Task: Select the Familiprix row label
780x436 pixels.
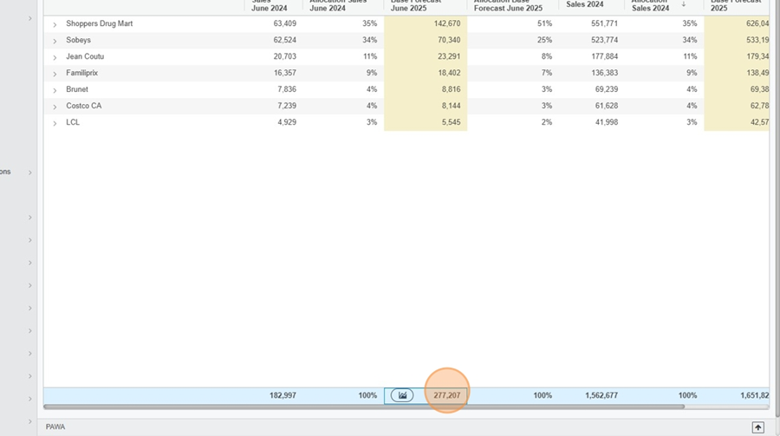Action: pos(82,73)
